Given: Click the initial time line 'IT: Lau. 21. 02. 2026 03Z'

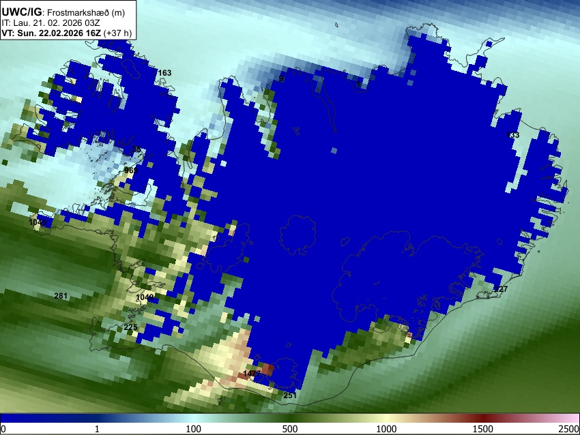Looking at the screenshot, I should pyautogui.click(x=50, y=23).
